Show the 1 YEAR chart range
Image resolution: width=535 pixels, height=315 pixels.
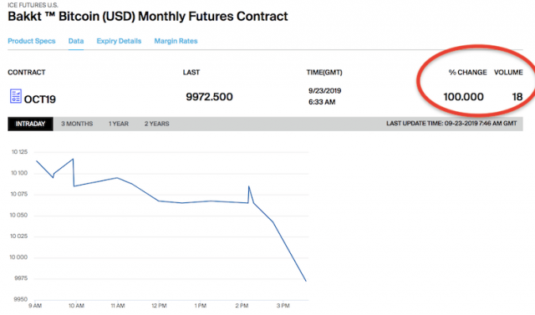119,124
